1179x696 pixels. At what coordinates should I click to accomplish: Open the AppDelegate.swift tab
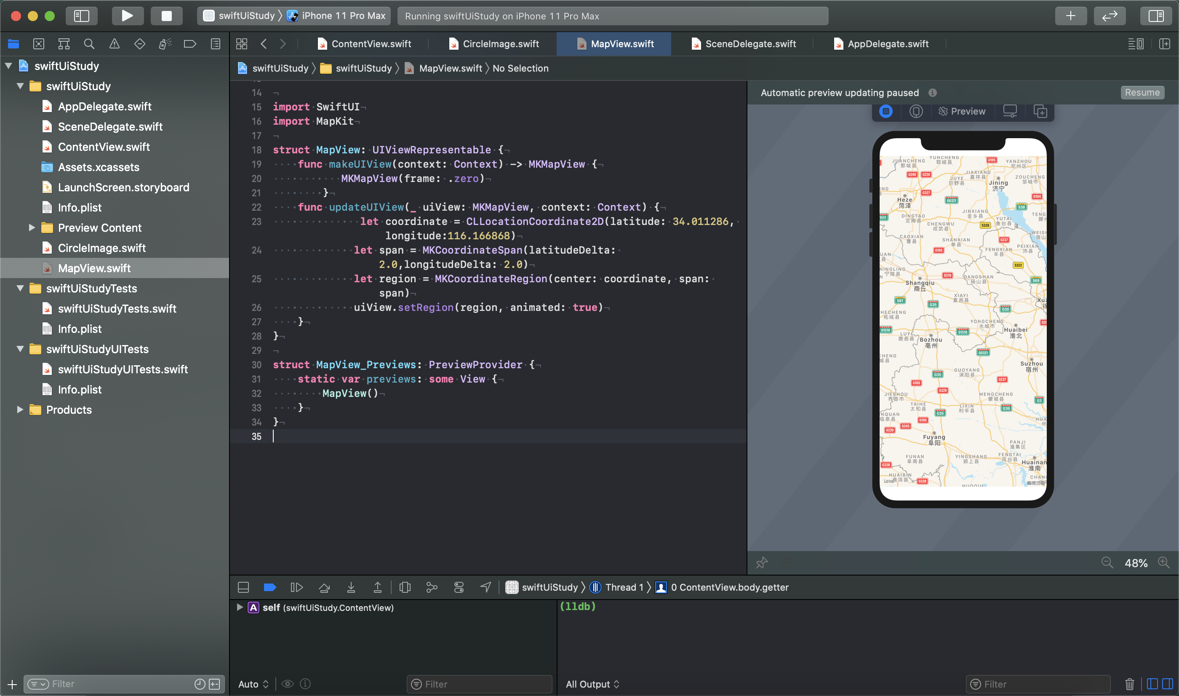tap(881, 44)
